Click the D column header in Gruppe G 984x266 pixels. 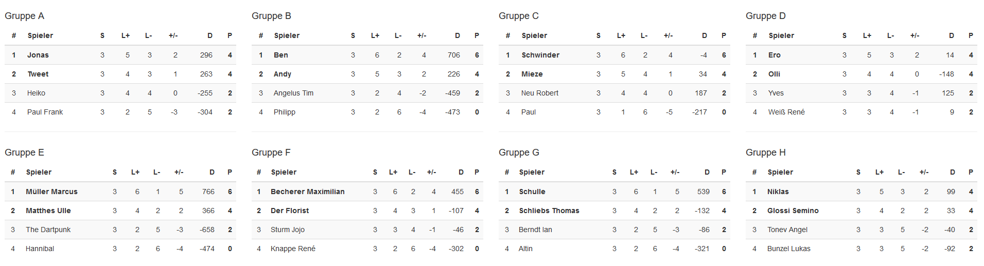[x=707, y=172]
